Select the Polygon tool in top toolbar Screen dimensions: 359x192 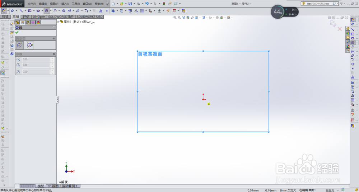(x=64, y=11)
